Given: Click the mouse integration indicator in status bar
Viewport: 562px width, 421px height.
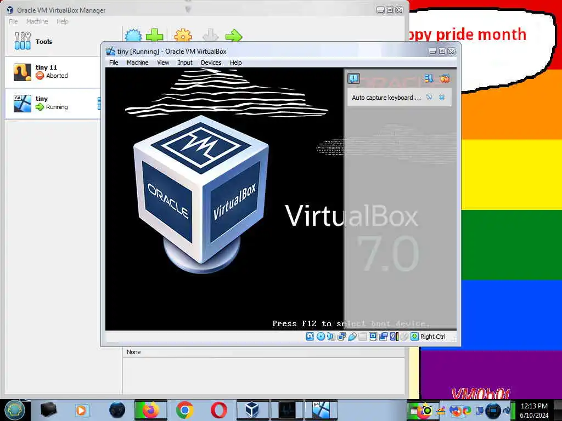Looking at the screenshot, I should click(x=404, y=337).
